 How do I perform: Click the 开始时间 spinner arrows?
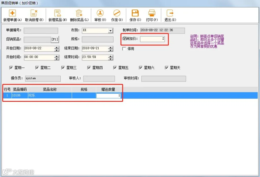pos(57,58)
